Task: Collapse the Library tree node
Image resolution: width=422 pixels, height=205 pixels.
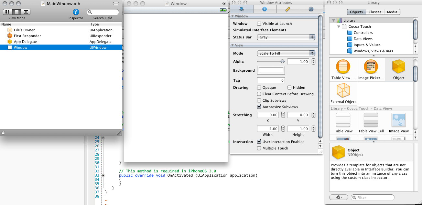Action: pos(333,20)
